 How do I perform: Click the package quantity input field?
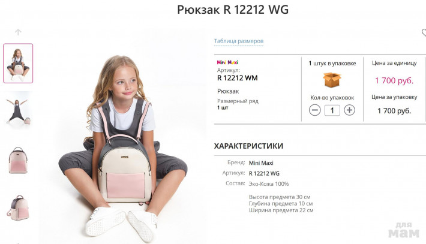pos(332,110)
